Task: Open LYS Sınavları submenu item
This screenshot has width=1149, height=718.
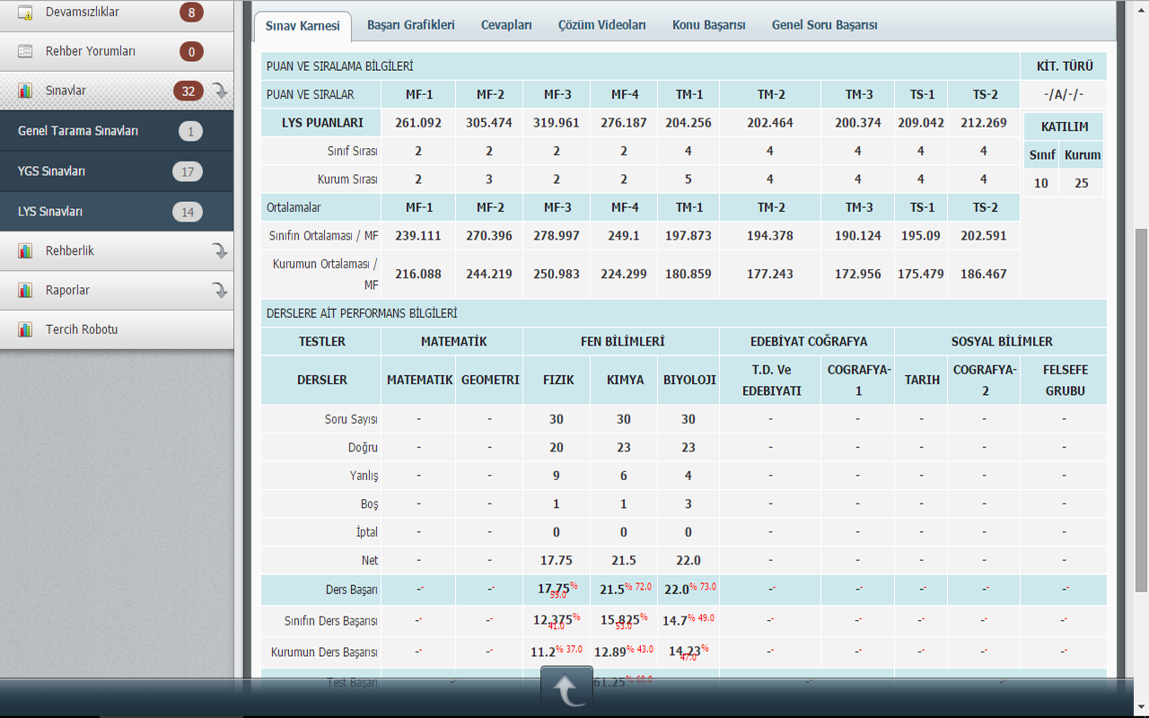Action: pos(117,212)
